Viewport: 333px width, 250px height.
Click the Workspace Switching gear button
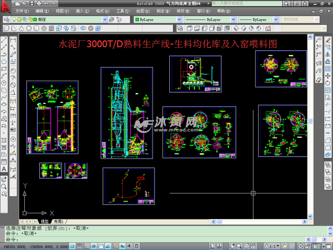(301, 246)
